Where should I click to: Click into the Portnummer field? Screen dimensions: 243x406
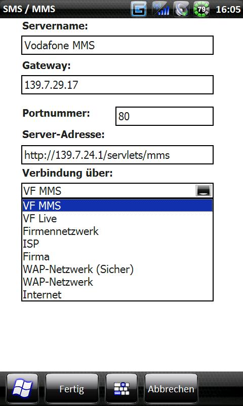(164, 116)
